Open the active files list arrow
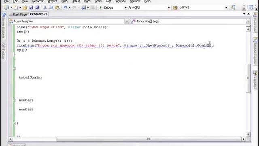The height and width of the screenshot is (146, 259). coord(244,14)
